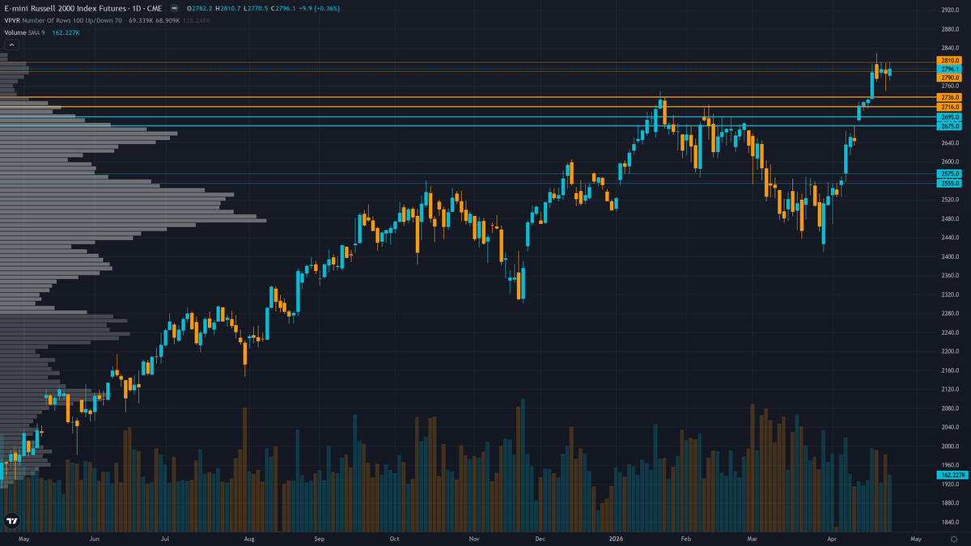Click the open value O2782.2

click(201, 8)
